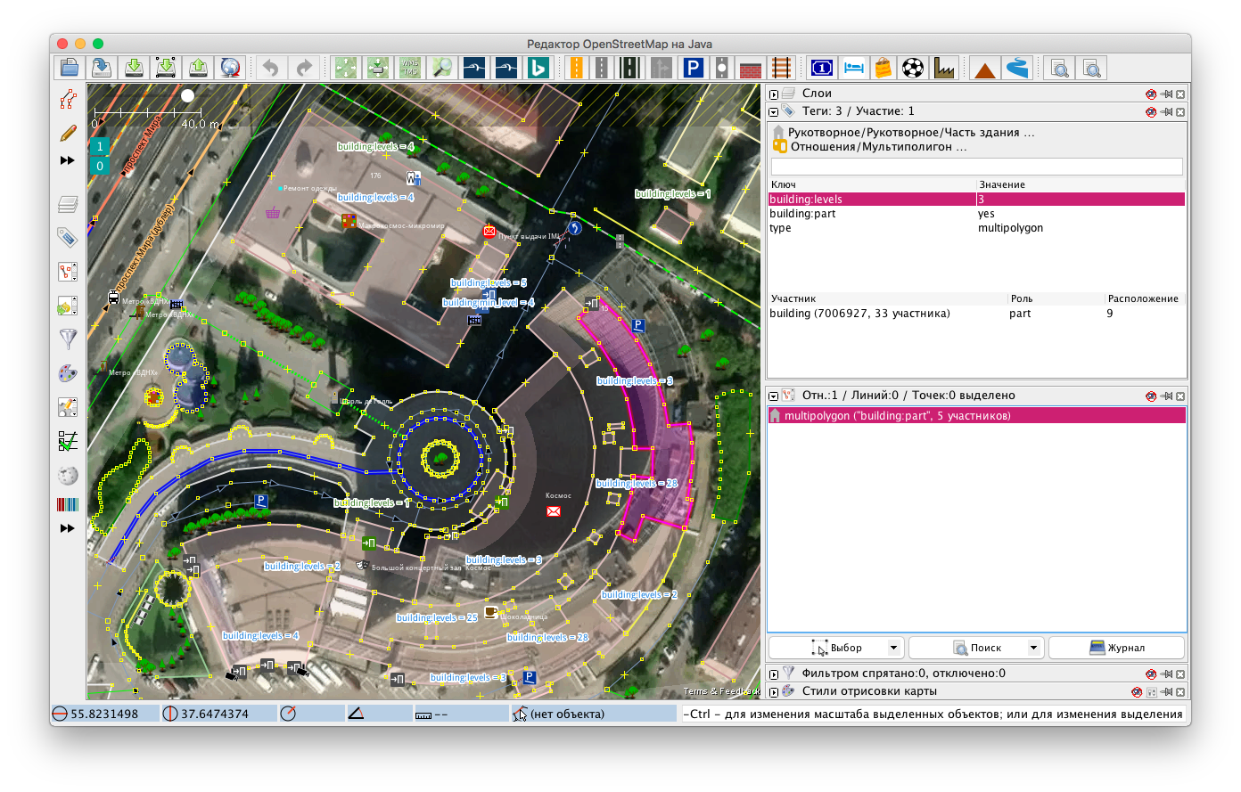1241x792 pixels.
Task: Open the Выбор dropdown arrow
Action: (x=892, y=647)
